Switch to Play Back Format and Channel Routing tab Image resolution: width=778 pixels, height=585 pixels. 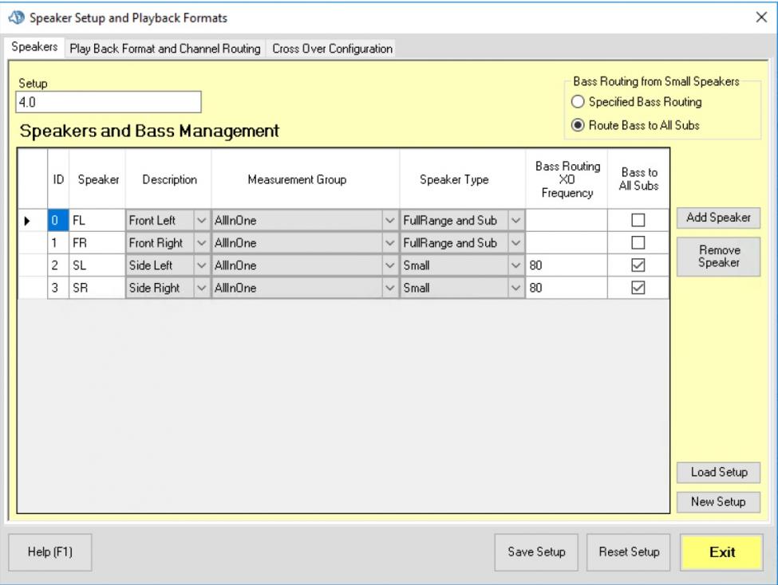[165, 49]
